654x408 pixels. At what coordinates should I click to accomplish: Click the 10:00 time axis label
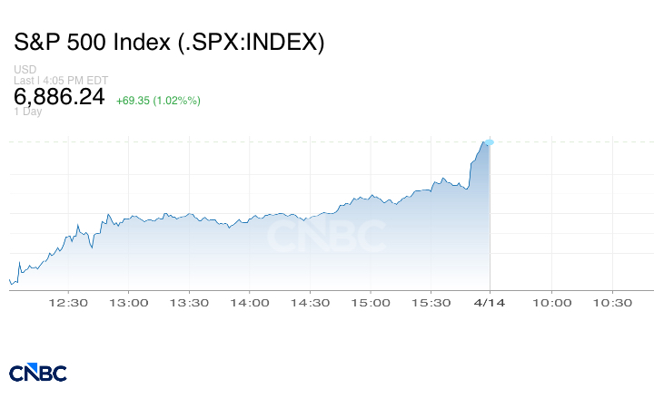(551, 303)
